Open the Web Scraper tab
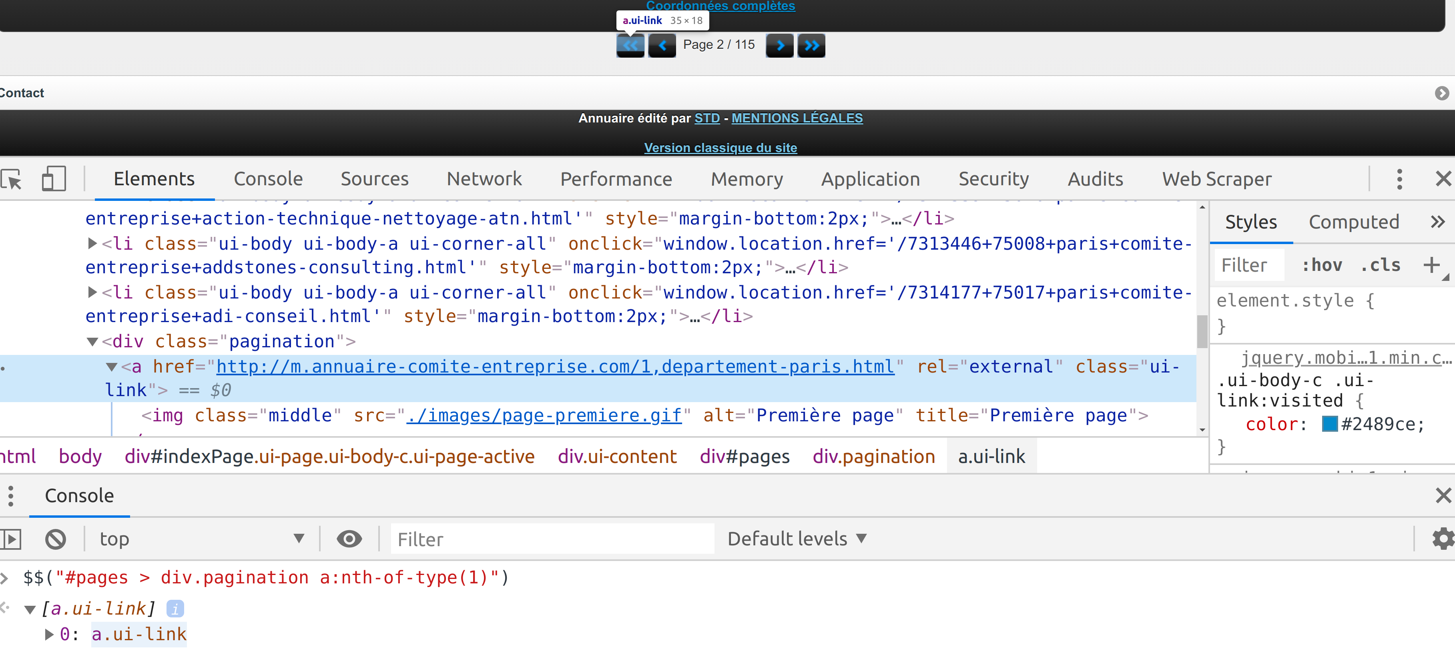The image size is (1455, 649). [x=1217, y=179]
